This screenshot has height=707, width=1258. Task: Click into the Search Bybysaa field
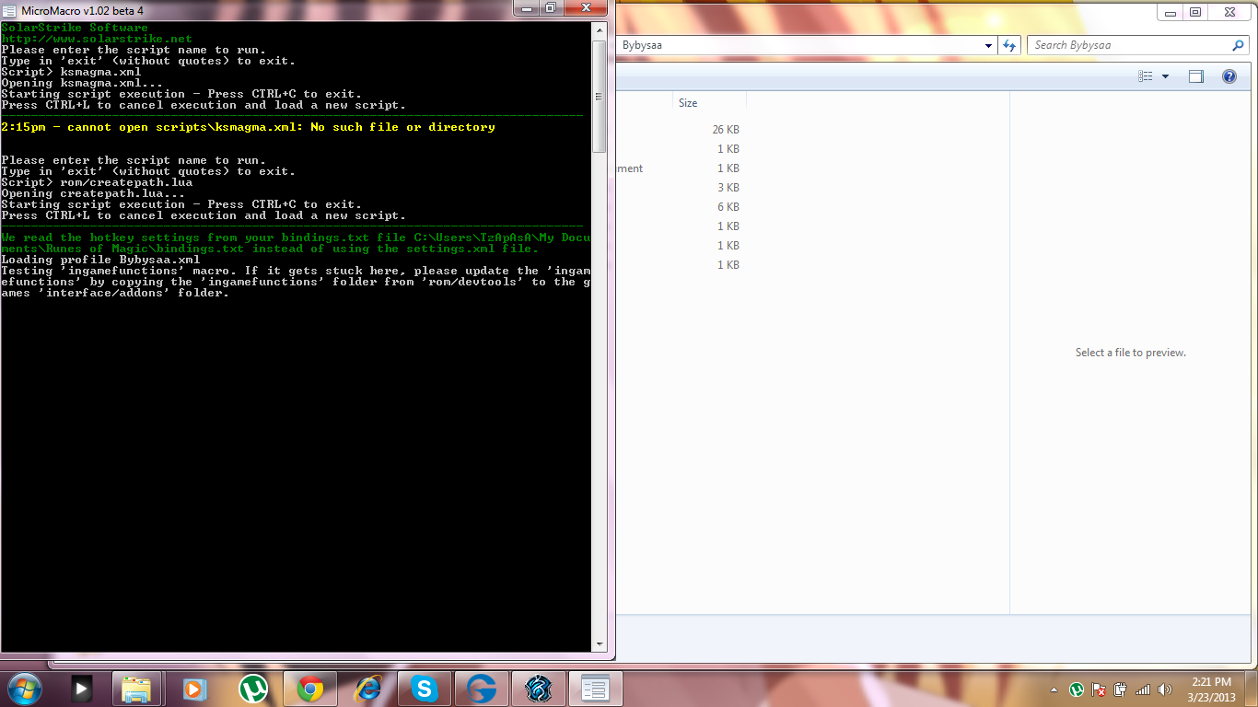tap(1131, 45)
